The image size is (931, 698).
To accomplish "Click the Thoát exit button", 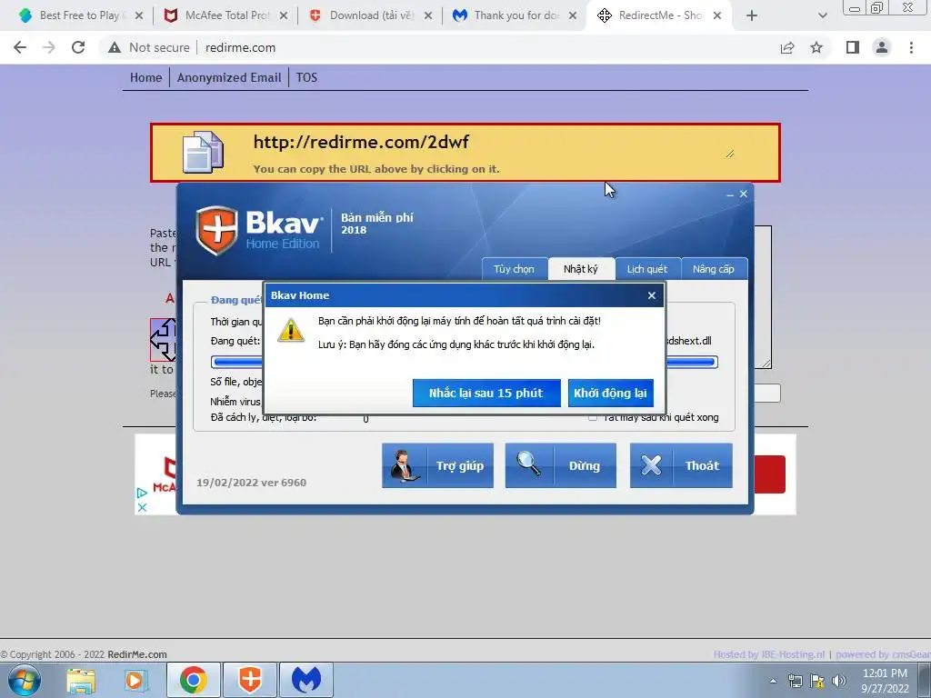I will 681,465.
